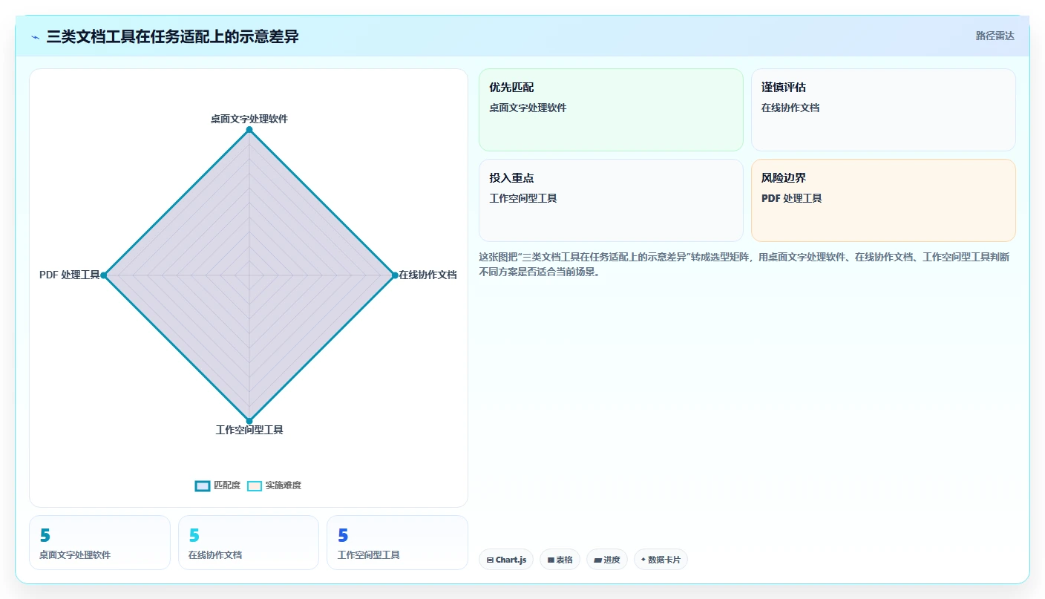Toggle the 实施难度 legend item
Viewport: 1045px width, 599px height.
(274, 485)
